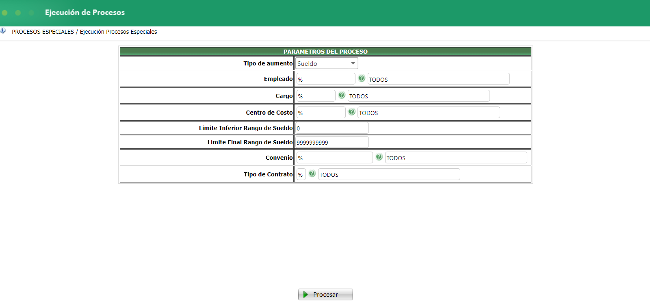Click the Cargo row label
This screenshot has width=650, height=304.
click(x=284, y=96)
